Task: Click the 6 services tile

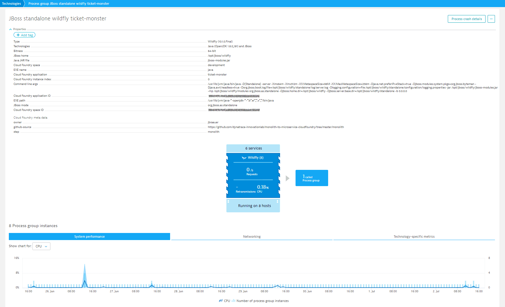Action: coord(253,148)
